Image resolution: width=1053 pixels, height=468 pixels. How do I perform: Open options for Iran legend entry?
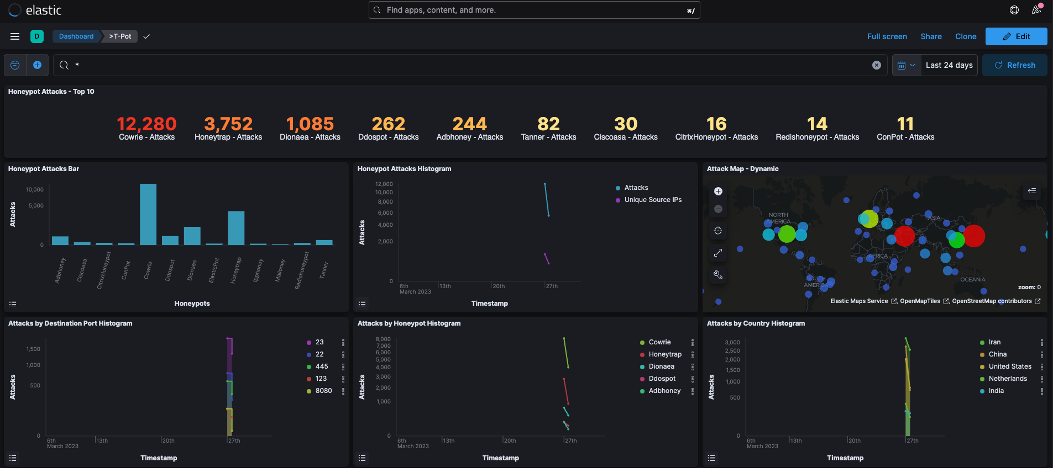click(x=1042, y=342)
